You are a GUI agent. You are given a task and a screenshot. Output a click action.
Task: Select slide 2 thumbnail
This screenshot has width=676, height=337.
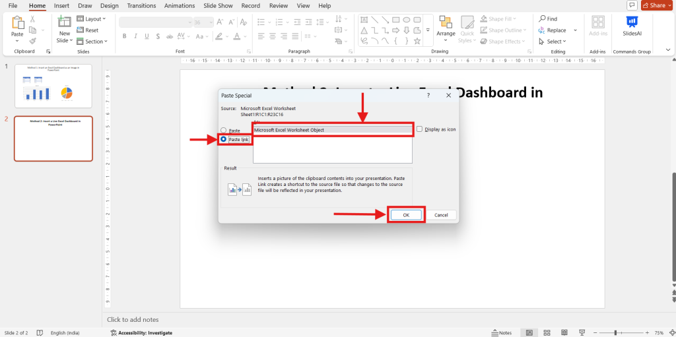(53, 138)
